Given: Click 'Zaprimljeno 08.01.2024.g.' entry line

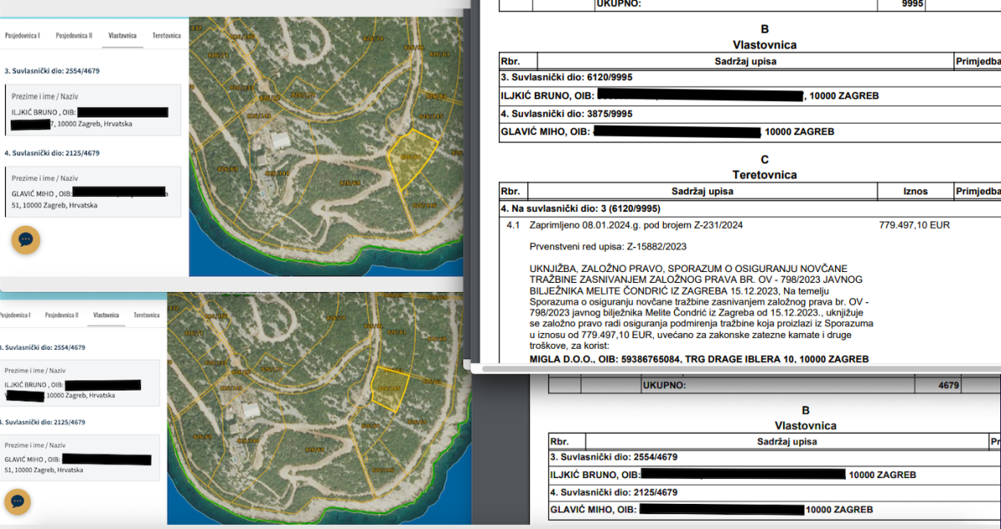Looking at the screenshot, I should coord(636,225).
